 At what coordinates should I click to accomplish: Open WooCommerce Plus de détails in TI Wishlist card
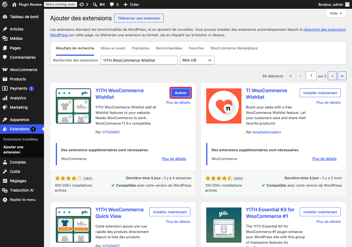(x=324, y=159)
